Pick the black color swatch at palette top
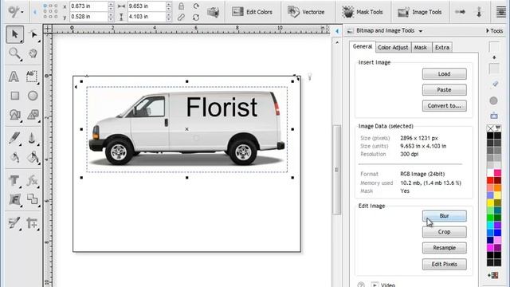This screenshot has height=287, width=510. click(x=490, y=136)
